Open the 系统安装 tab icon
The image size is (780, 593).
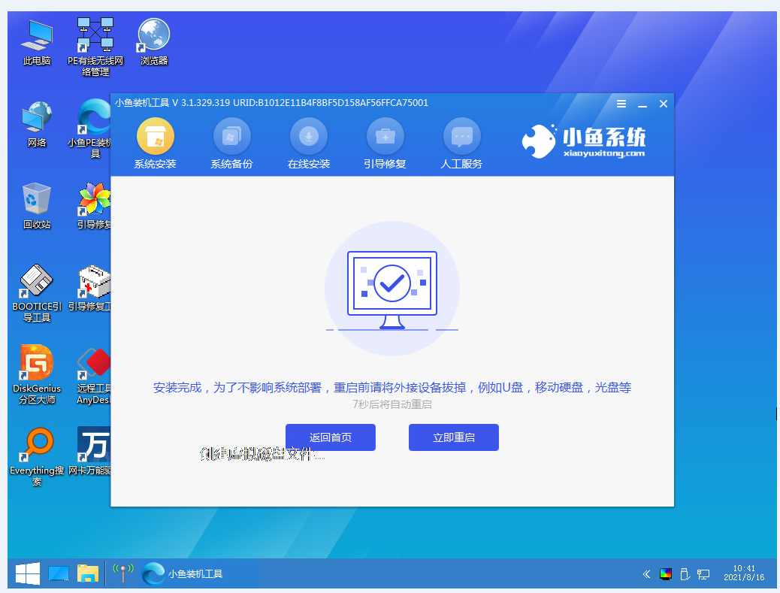pos(155,137)
